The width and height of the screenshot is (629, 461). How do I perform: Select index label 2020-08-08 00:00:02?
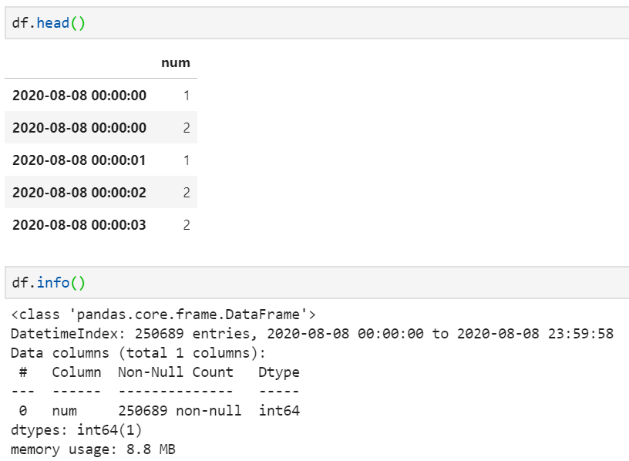(79, 193)
